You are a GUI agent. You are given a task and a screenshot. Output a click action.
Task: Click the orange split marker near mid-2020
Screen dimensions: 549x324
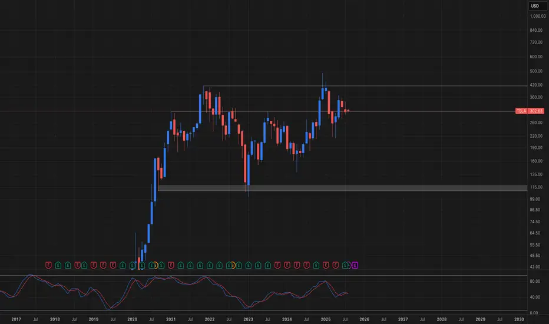coord(156,265)
